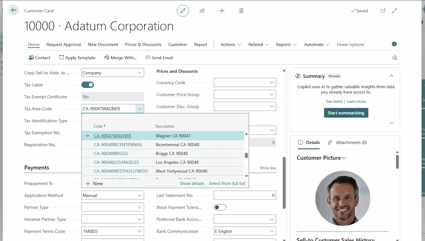Open Copy Sell-to Addr. dropdown
The image size is (425, 241).
pyautogui.click(x=140, y=73)
